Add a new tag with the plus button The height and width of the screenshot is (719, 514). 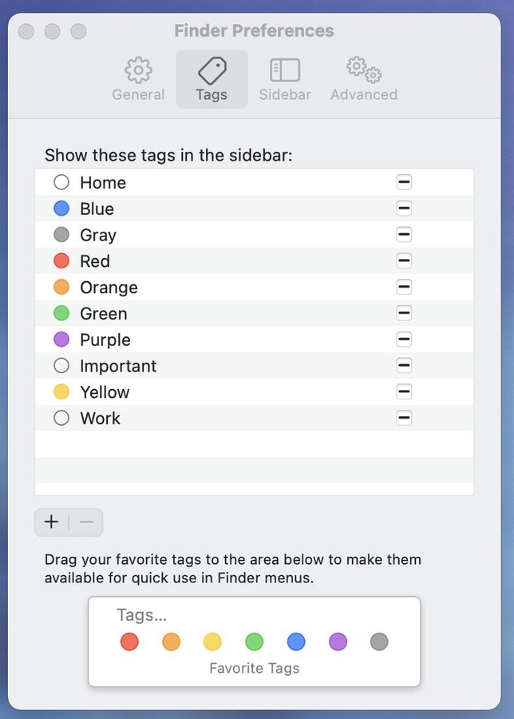coord(51,522)
